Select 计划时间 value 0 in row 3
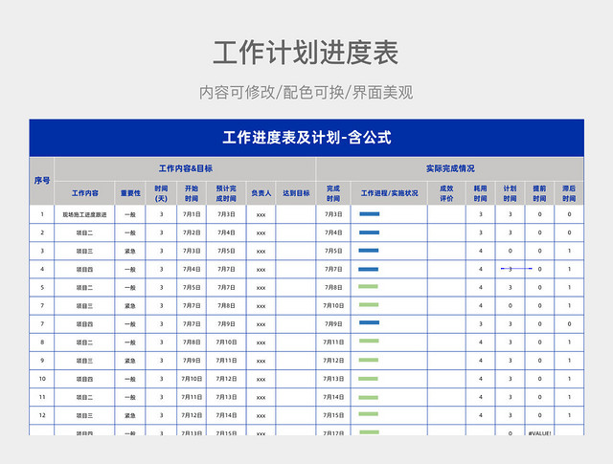 [510, 252]
